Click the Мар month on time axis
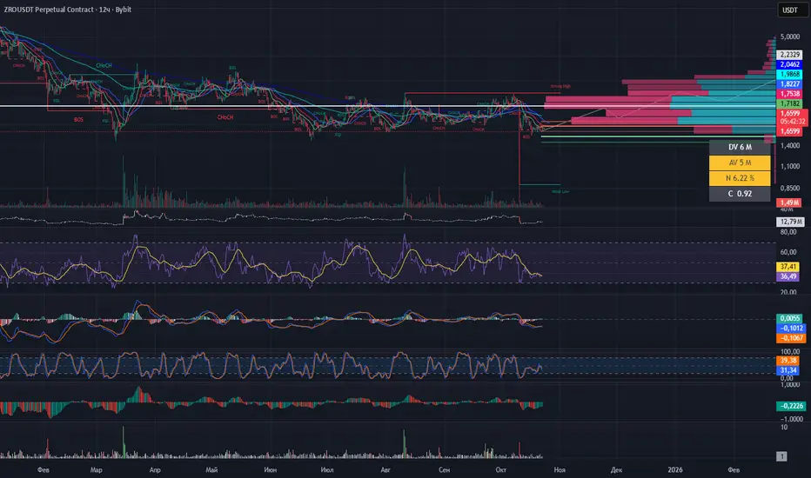The image size is (811, 478). [97, 469]
